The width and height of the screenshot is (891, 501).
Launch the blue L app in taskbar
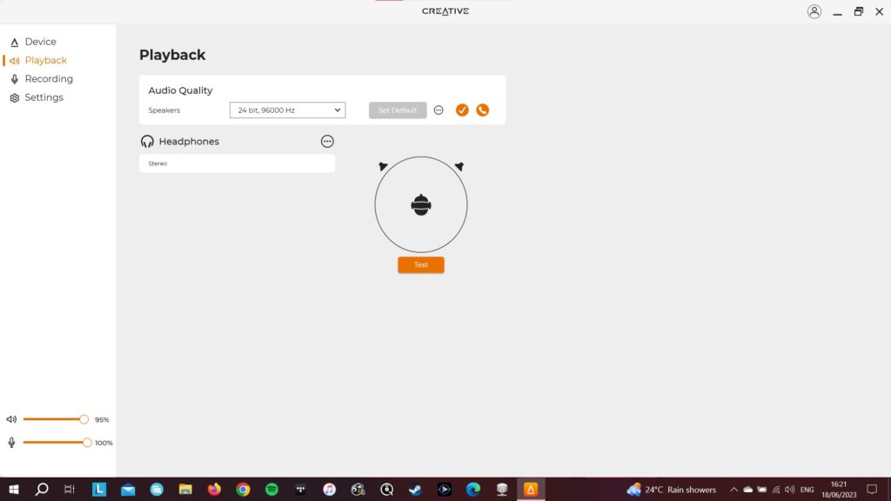click(99, 489)
